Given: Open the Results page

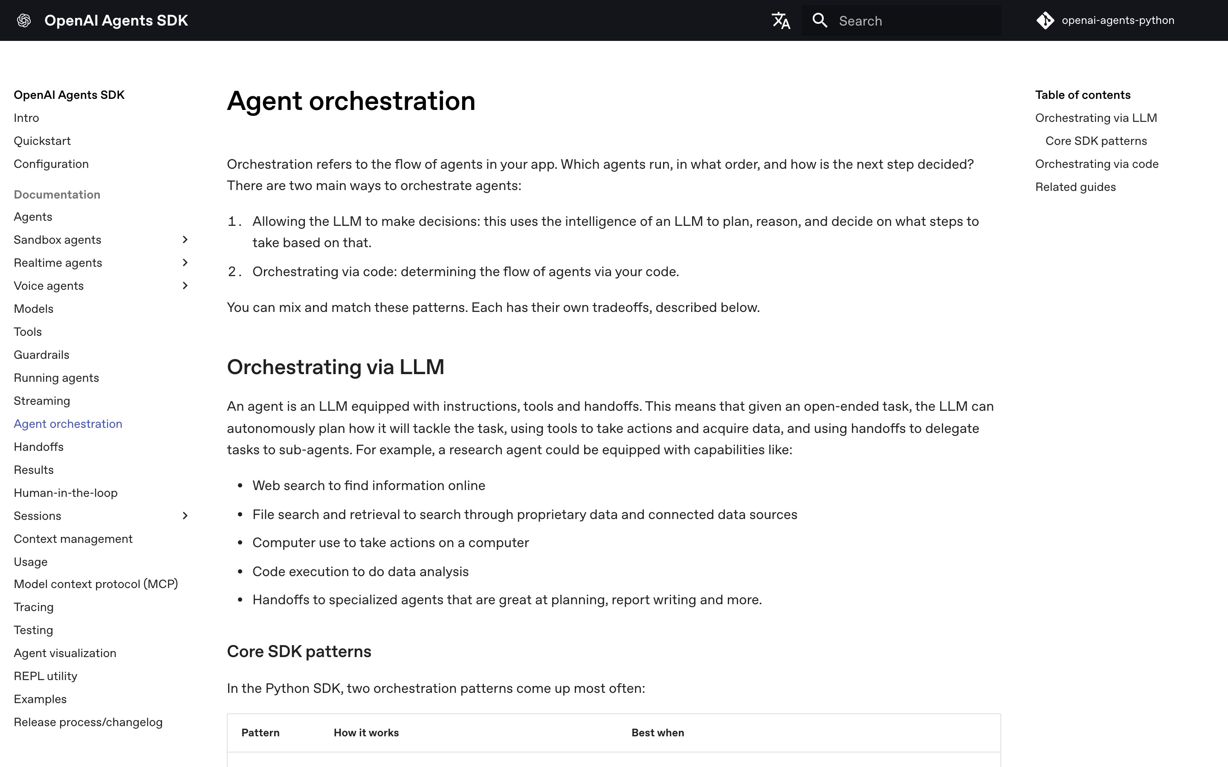Looking at the screenshot, I should point(34,470).
